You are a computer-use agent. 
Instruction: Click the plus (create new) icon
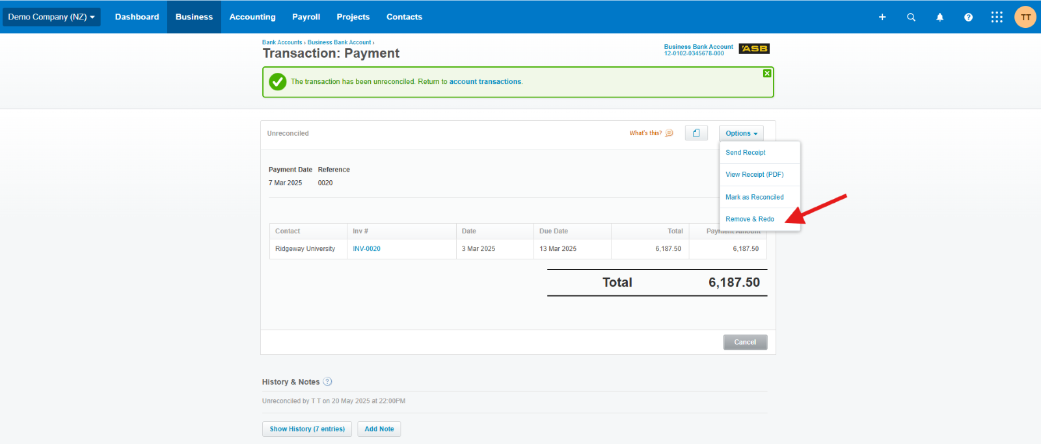pos(882,17)
